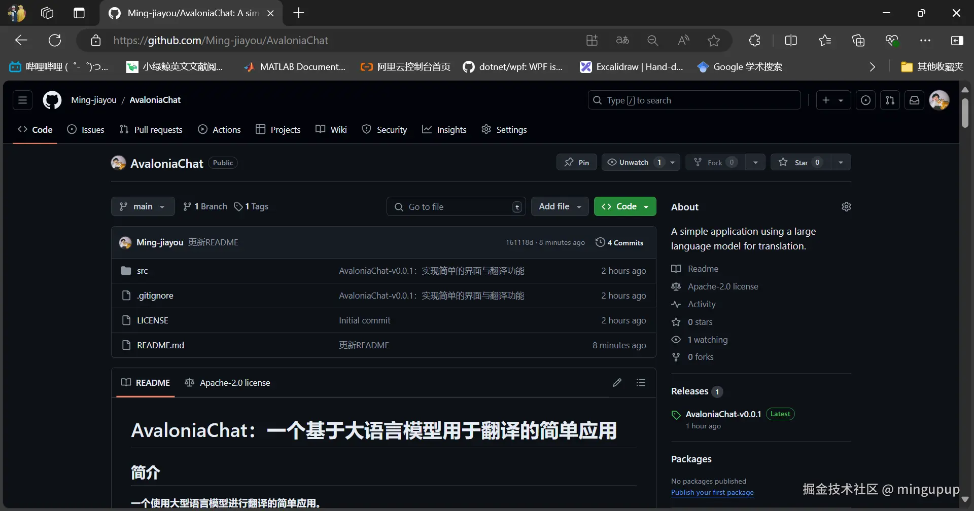Open the issues circle icon in header
Screen dimensions: 974x511
[865, 100]
